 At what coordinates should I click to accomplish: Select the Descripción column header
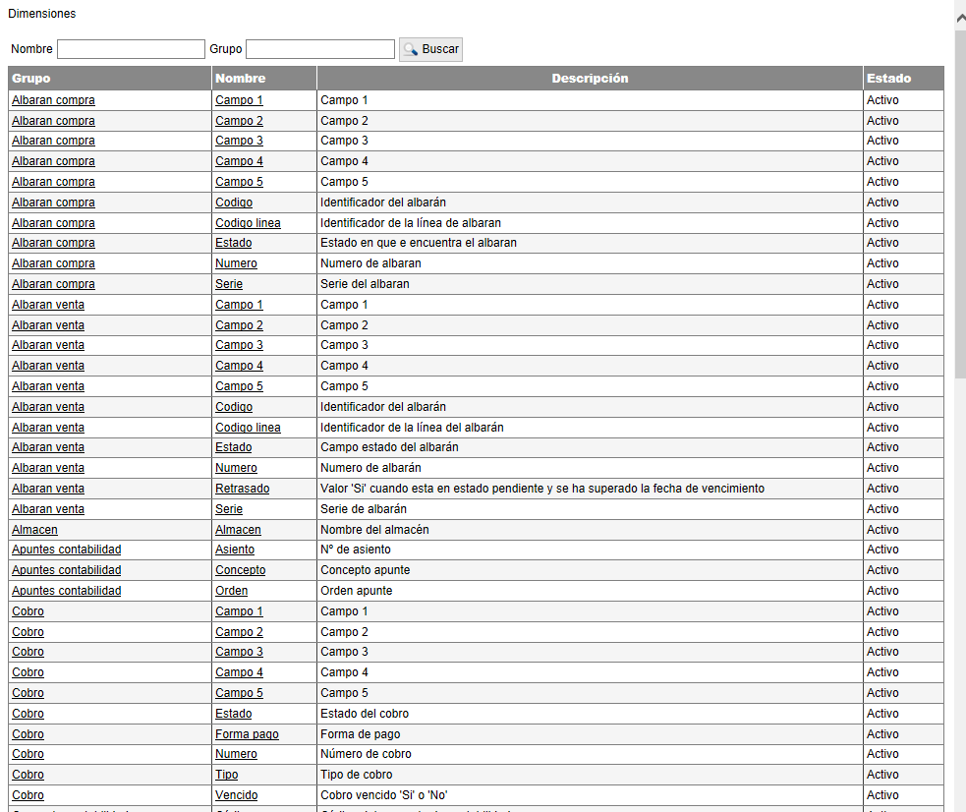[x=590, y=79]
